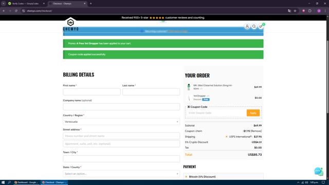Open the live chat bubble widget
This screenshot has height=185, width=329.
319,171
